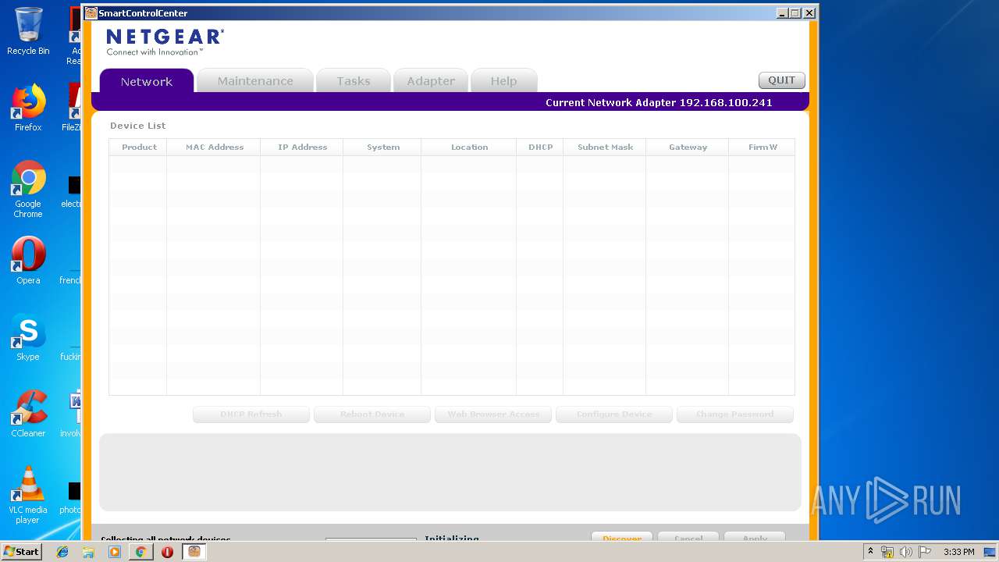Click the DHCP Refresh button

pos(251,414)
